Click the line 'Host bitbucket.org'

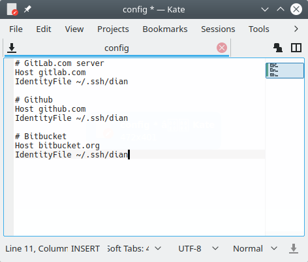click(x=57, y=146)
